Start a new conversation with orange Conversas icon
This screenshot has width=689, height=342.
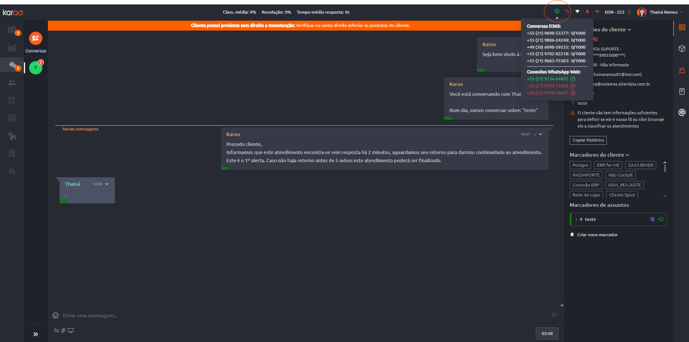click(x=36, y=38)
